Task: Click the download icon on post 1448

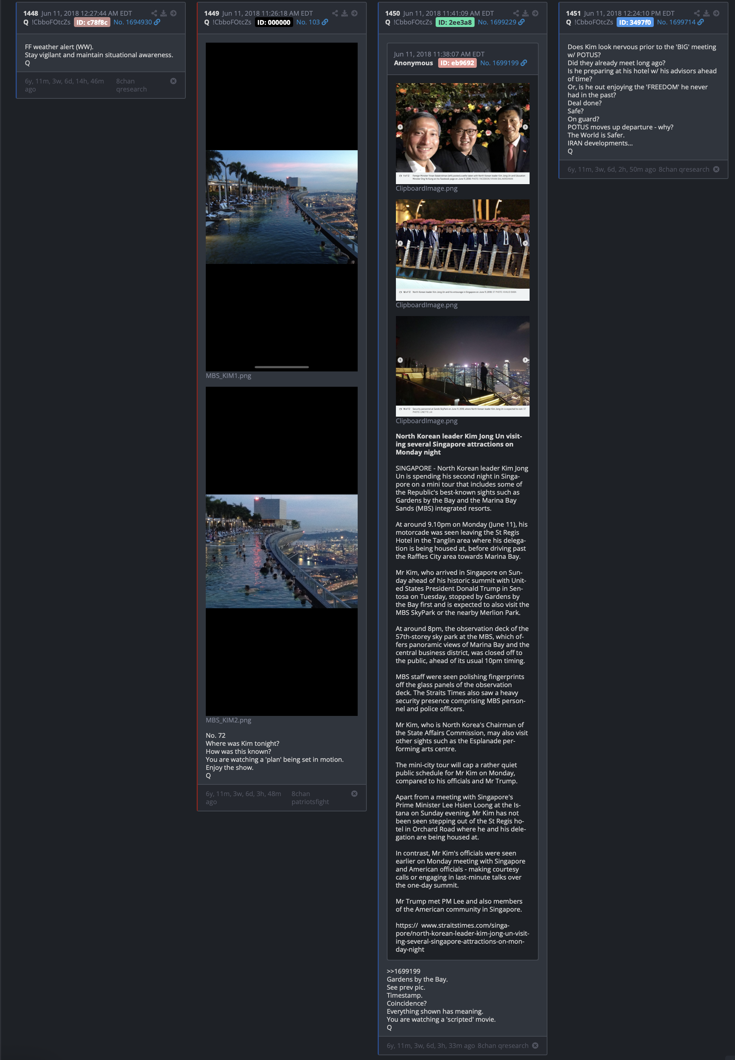Action: (x=164, y=13)
